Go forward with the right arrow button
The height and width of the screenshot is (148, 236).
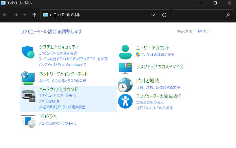(16, 15)
